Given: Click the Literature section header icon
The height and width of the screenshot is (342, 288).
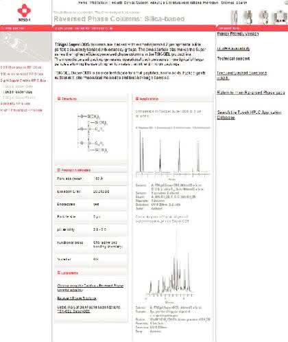Looking at the screenshot, I should (x=59, y=273).
